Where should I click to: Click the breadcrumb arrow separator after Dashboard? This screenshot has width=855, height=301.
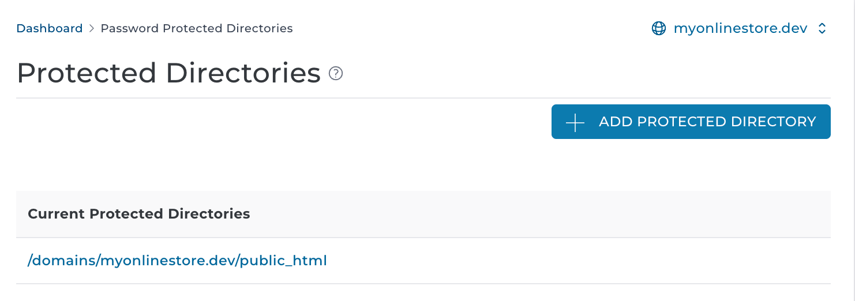tap(92, 28)
